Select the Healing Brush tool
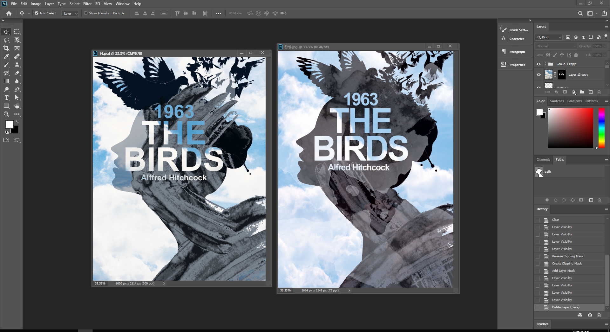The image size is (610, 332). tap(17, 56)
